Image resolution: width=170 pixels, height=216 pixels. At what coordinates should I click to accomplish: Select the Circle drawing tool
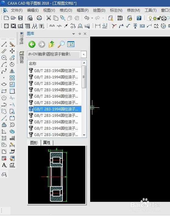point(4,58)
